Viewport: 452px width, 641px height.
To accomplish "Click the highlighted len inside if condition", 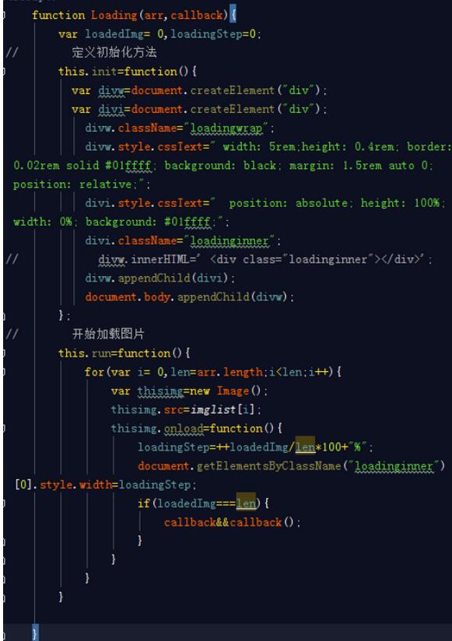I will tap(246, 503).
